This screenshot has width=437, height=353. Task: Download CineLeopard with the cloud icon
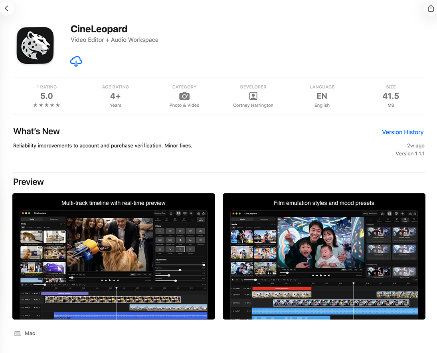click(x=76, y=61)
